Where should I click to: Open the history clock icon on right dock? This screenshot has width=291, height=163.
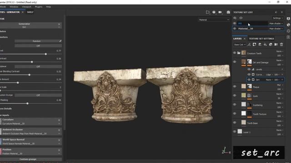click(x=288, y=31)
